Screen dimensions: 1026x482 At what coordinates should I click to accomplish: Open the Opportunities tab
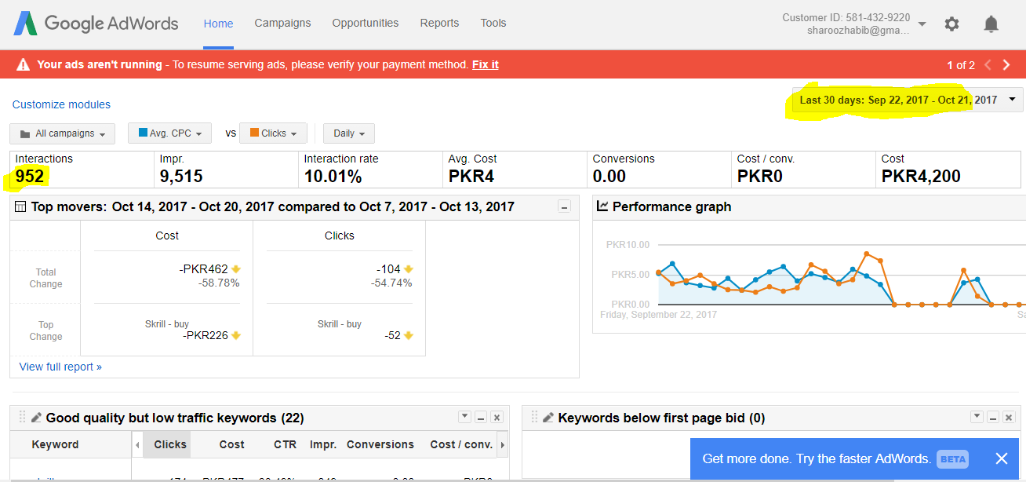(366, 23)
